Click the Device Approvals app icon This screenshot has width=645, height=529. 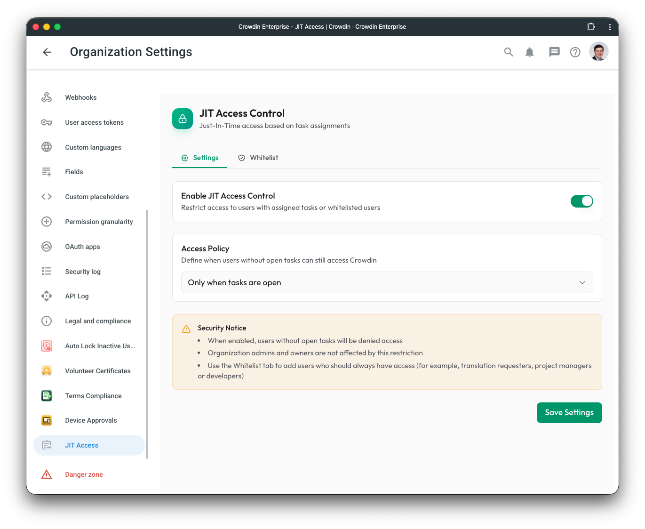(x=47, y=420)
